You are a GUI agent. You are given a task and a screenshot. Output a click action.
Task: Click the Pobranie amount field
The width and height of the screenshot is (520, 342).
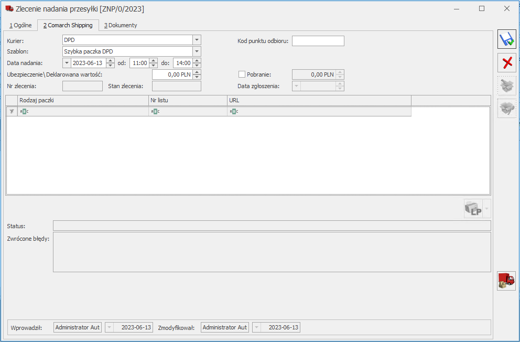313,74
